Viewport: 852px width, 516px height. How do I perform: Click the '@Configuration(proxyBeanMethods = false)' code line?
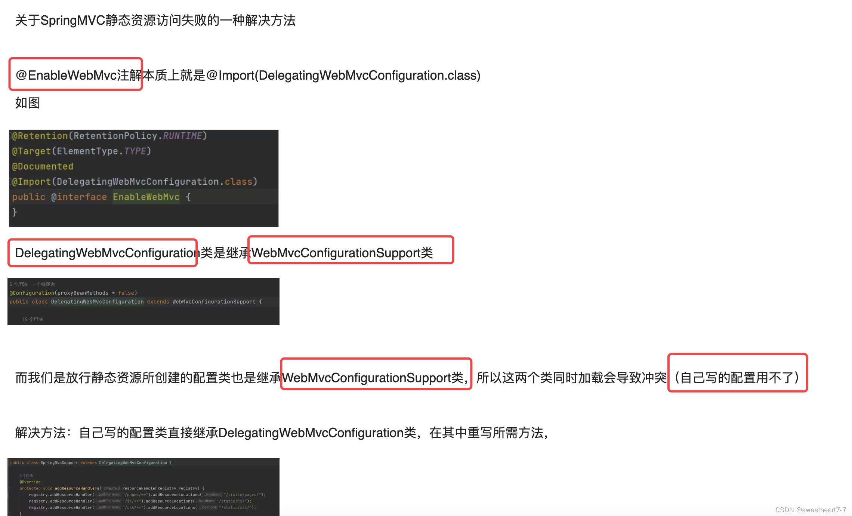73,293
